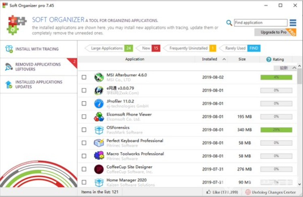This screenshot has width=303, height=197.
Task: Click the Installed Applications Updates icon
Action: (9, 84)
